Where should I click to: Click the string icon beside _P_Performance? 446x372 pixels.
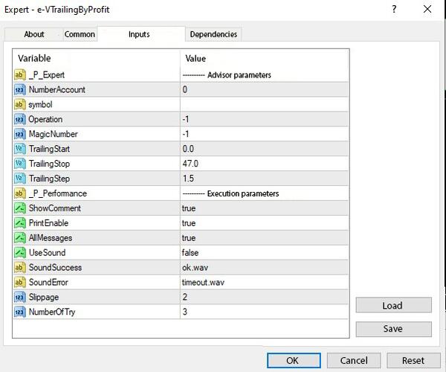coord(19,193)
